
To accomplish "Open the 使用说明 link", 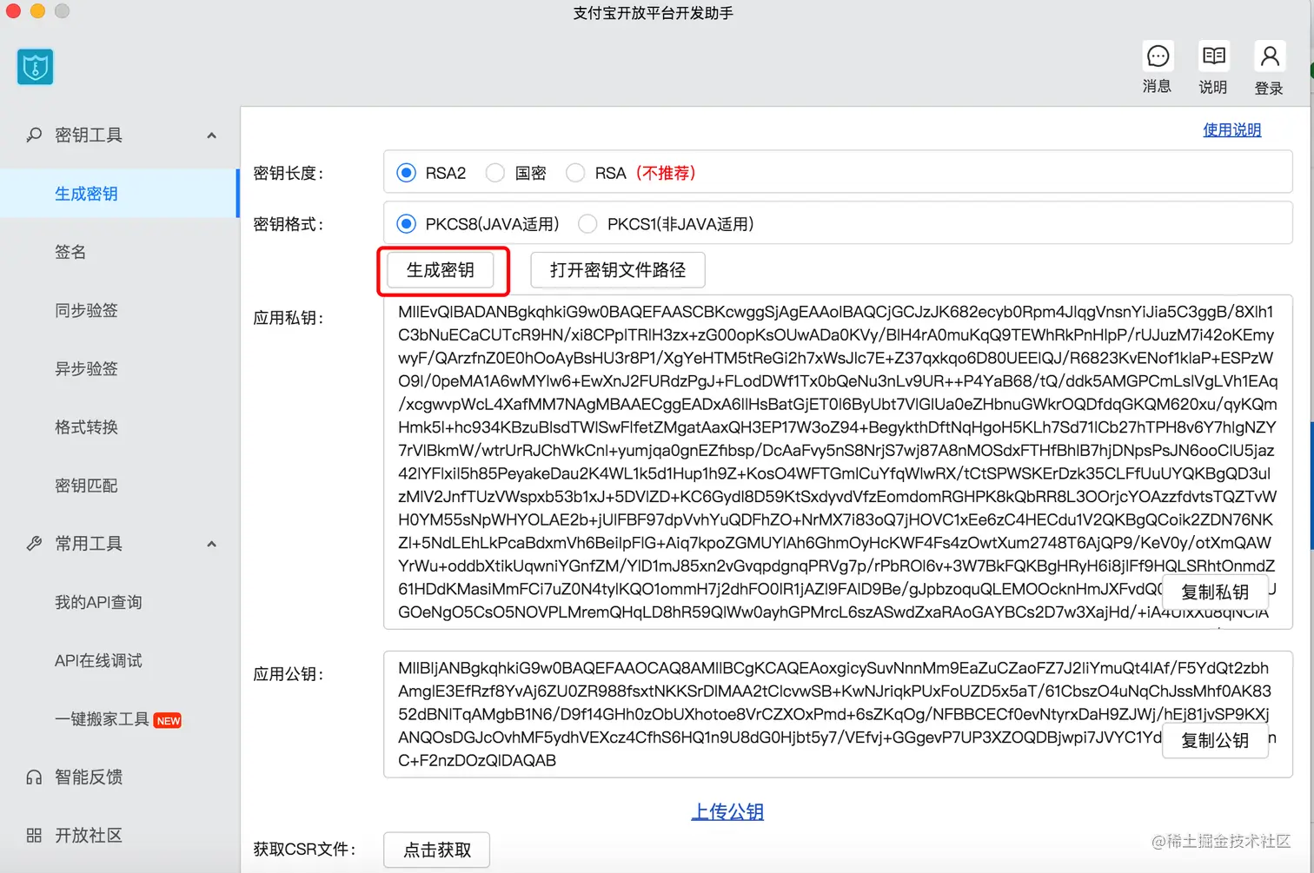I will coord(1231,130).
